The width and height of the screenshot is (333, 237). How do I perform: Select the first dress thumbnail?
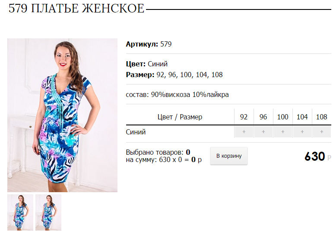[x=20, y=212]
